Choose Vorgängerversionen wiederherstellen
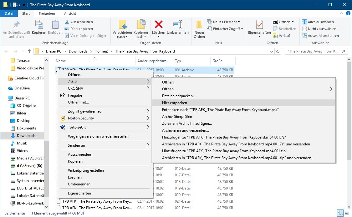 104,136
